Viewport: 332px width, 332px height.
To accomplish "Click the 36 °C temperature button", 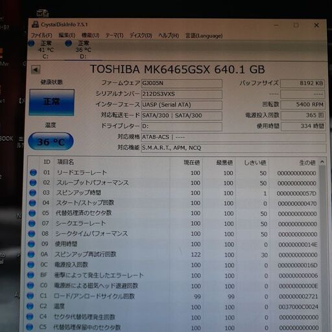I will click(51, 141).
